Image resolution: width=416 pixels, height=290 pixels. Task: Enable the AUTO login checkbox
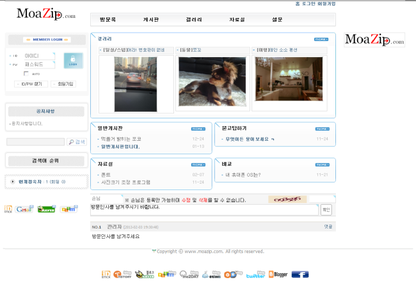tap(26, 73)
